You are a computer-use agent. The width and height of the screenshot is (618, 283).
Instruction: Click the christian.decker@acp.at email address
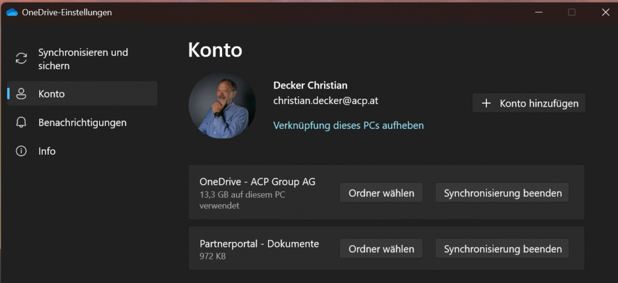(326, 101)
